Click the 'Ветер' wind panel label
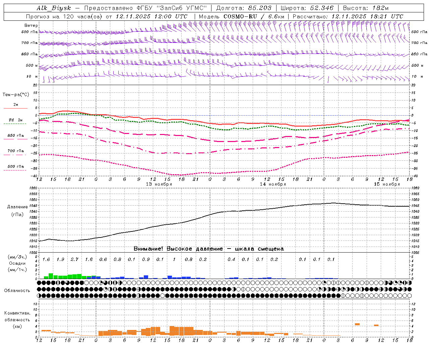This screenshot has width=429, height=343. pos(31,25)
